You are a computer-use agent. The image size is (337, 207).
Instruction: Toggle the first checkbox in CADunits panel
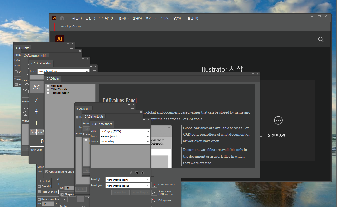(x=16, y=72)
